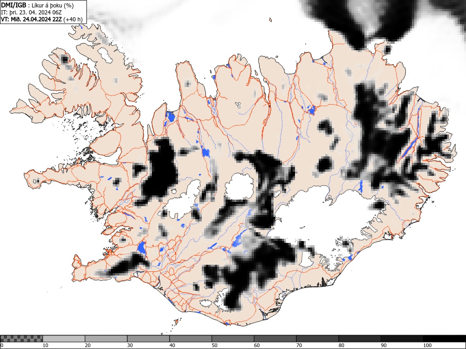Click the legend label "100"
Screen dimensions: 466x349
(427, 345)
